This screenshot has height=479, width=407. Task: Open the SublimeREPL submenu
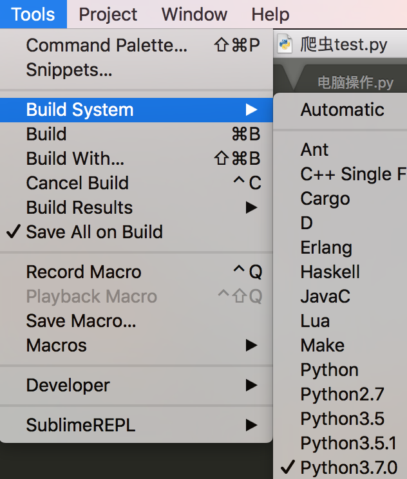tap(80, 425)
